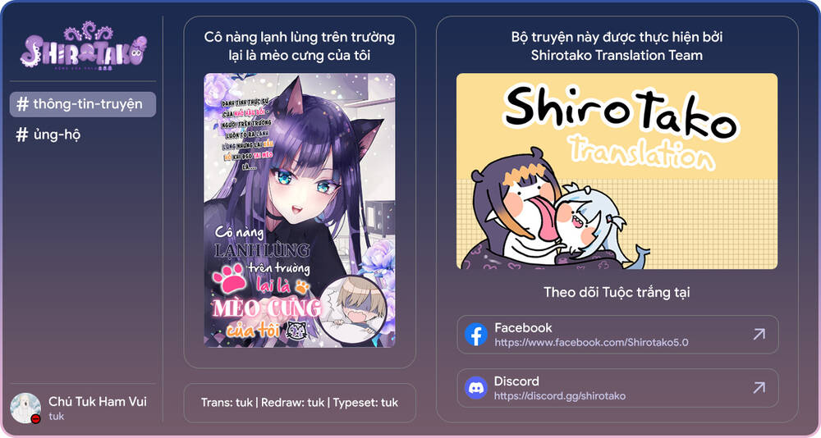This screenshot has width=821, height=438.
Task: Click the Shirotako octopus logo
Action: click(83, 47)
